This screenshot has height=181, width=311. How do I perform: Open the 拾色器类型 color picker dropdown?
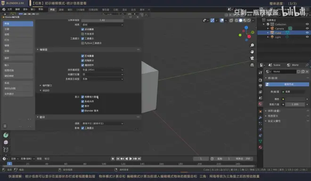103,70
